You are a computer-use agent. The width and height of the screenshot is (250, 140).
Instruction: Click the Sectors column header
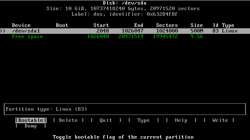(x=167, y=25)
